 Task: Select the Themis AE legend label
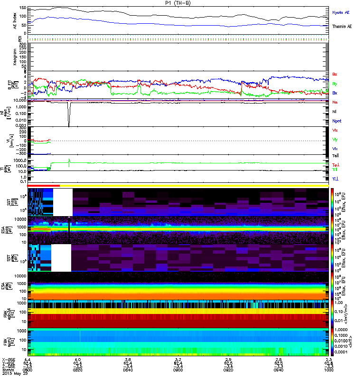click(x=342, y=27)
